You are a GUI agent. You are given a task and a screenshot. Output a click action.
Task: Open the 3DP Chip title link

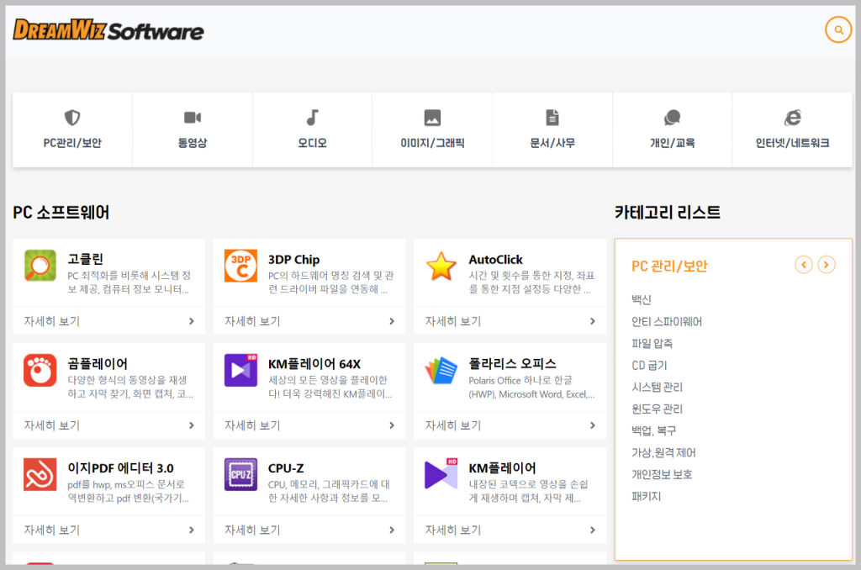(293, 259)
